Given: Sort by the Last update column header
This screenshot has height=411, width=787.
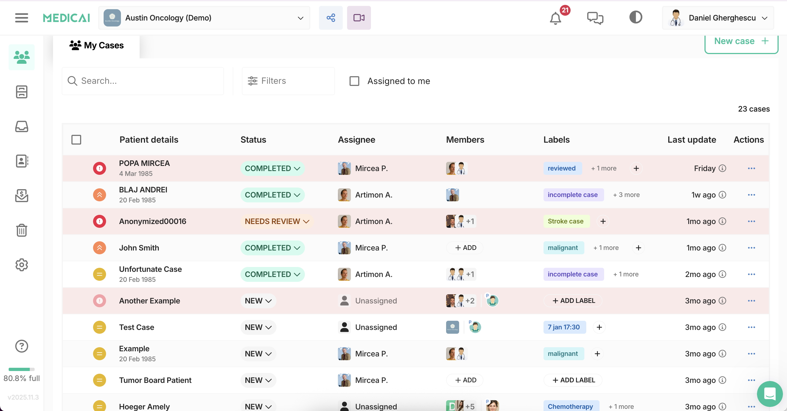Looking at the screenshot, I should [x=691, y=139].
